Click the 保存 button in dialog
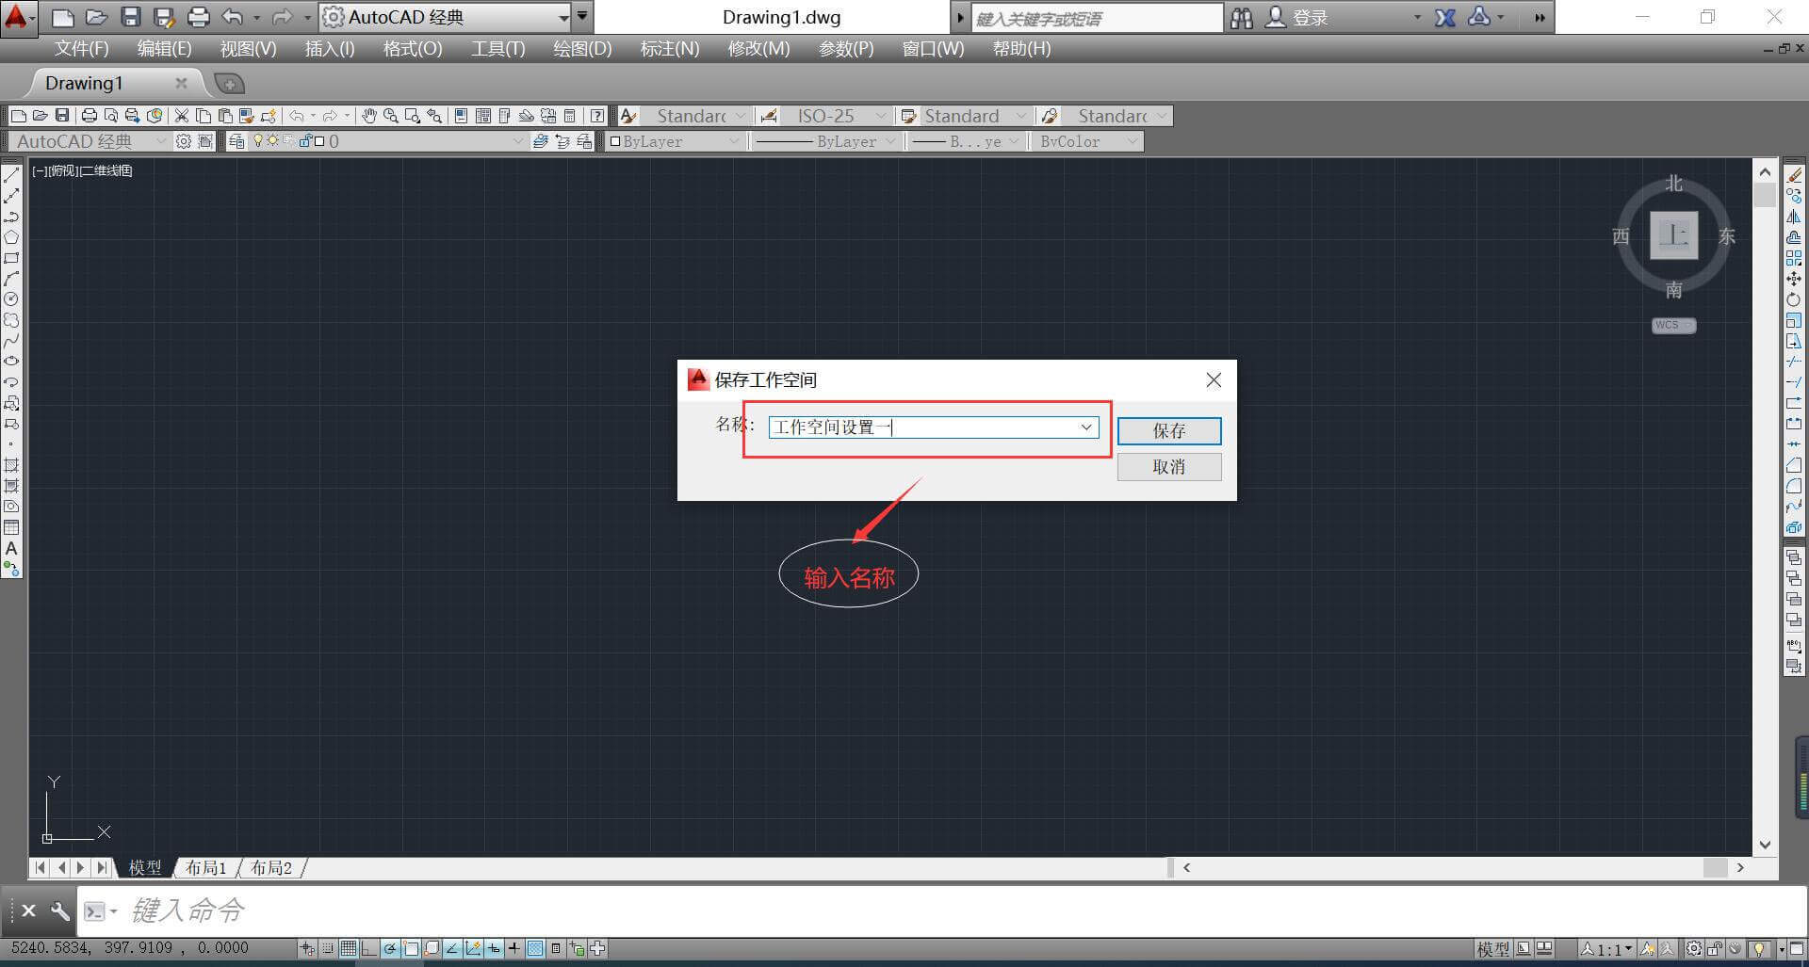Screen dimensions: 1809x967 pyautogui.click(x=1169, y=430)
